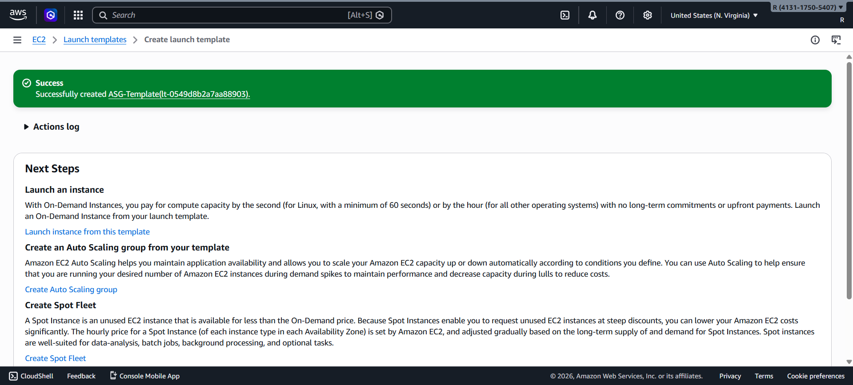Image resolution: width=853 pixels, height=385 pixels.
Task: Click the Launch an instance heading
Action: (64, 190)
